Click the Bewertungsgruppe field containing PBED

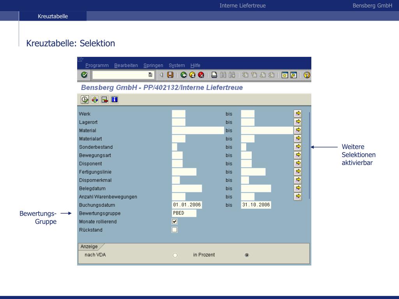pyautogui.click(x=184, y=213)
